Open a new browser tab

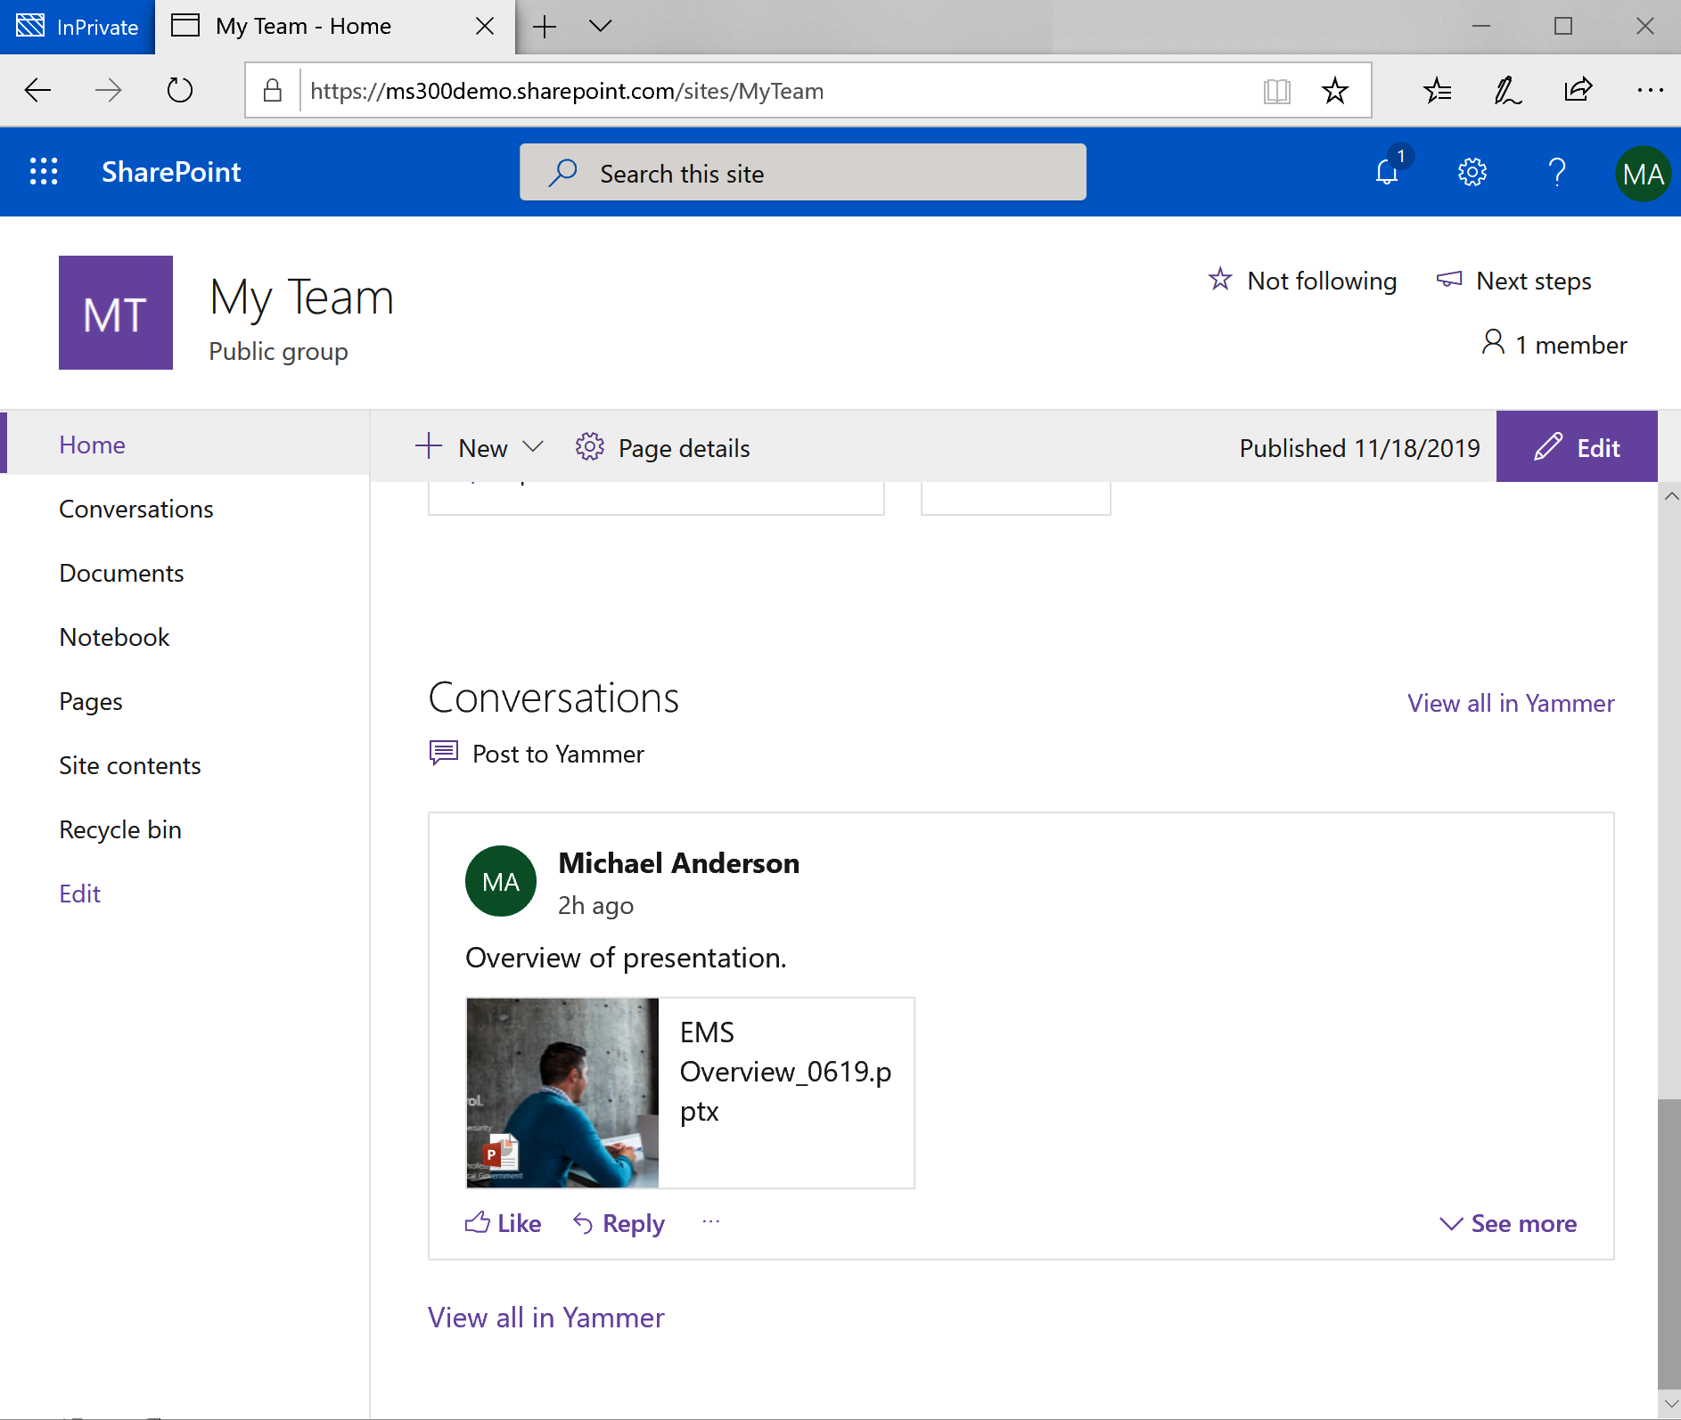[544, 27]
